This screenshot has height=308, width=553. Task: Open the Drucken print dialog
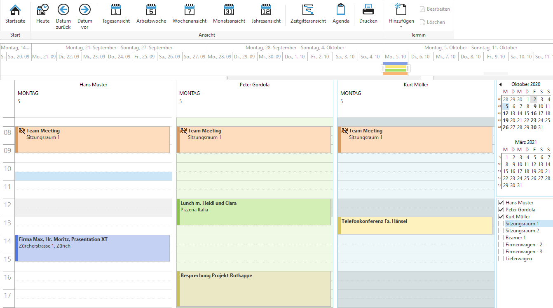[x=368, y=16]
